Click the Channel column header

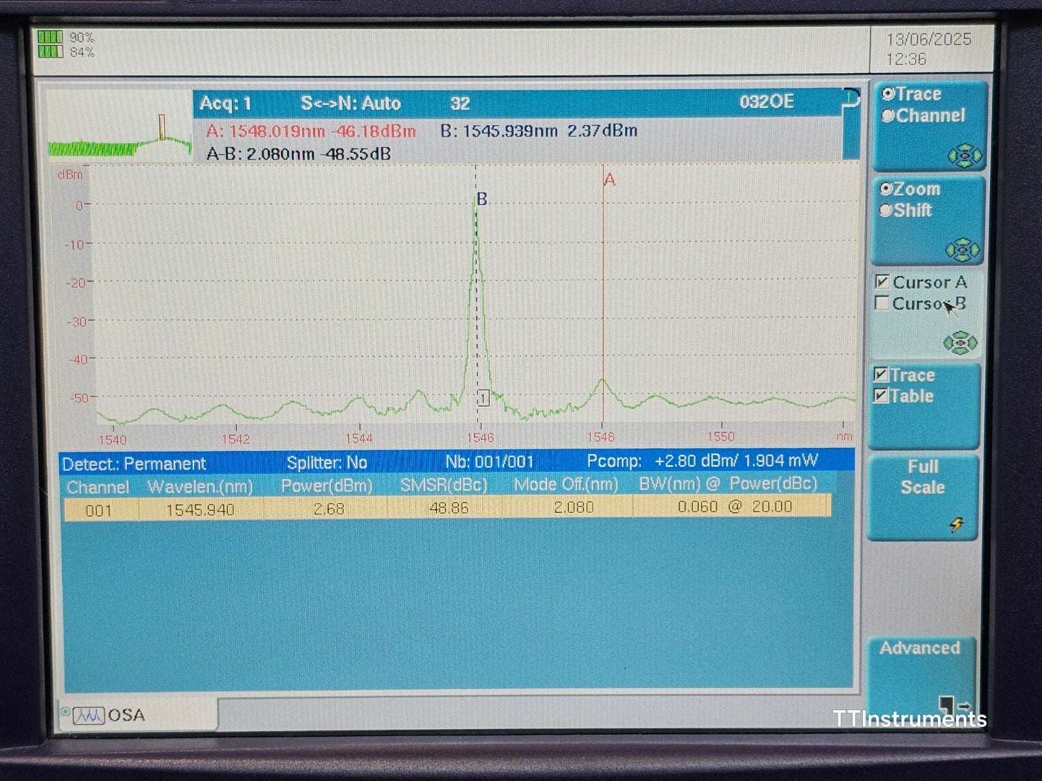98,487
